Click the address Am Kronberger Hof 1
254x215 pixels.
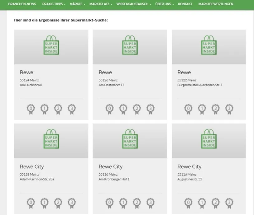tap(114, 179)
